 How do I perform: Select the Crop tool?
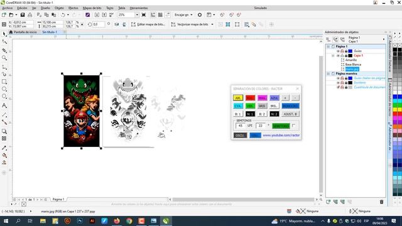tap(4, 50)
